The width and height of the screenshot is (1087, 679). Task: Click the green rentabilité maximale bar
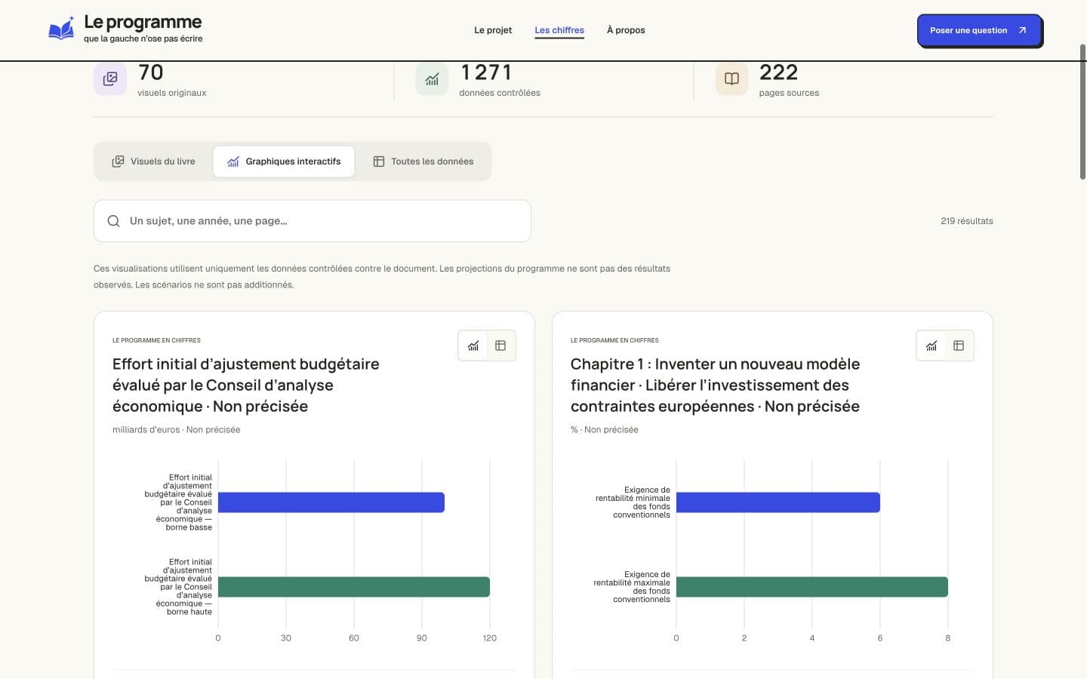click(x=811, y=587)
